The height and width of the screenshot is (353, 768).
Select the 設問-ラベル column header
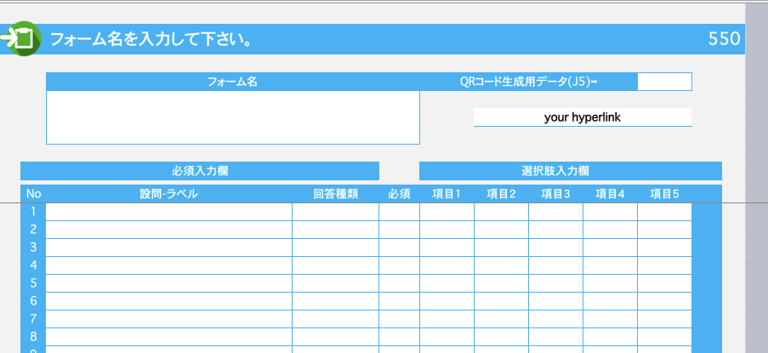click(168, 194)
